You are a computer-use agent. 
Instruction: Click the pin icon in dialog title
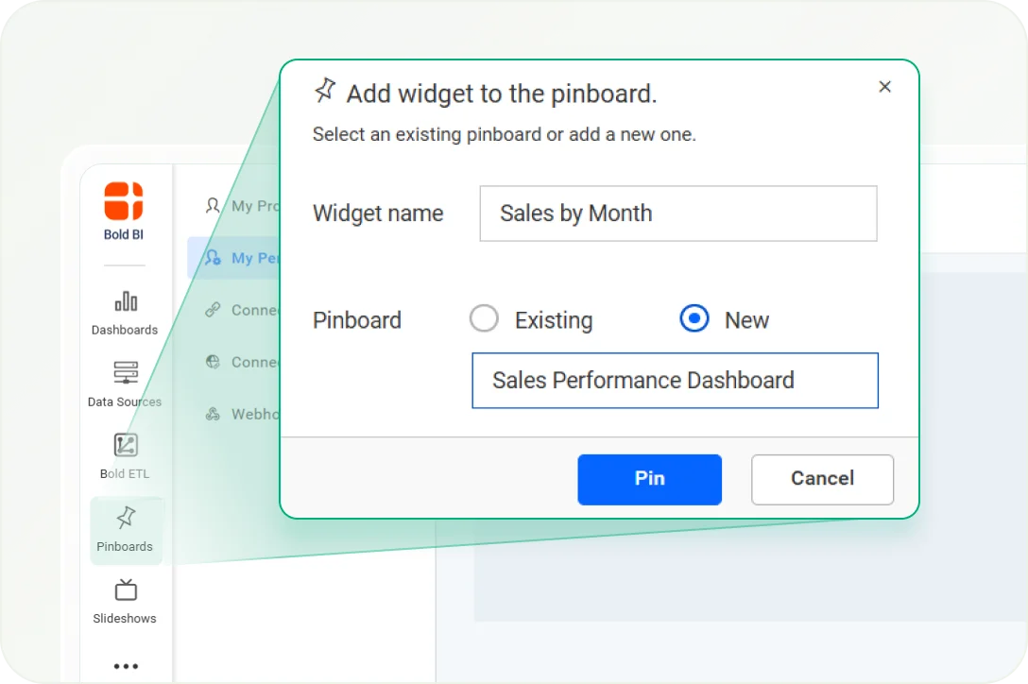click(325, 91)
